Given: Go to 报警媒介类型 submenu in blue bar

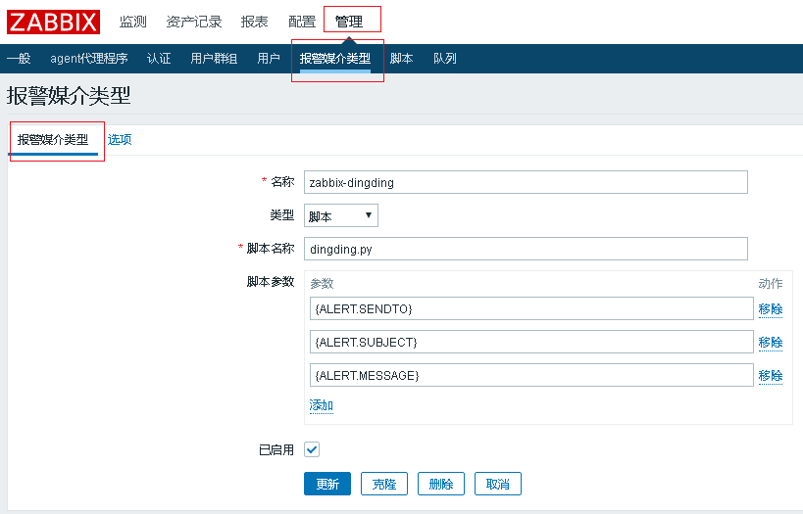Looking at the screenshot, I should tap(335, 59).
